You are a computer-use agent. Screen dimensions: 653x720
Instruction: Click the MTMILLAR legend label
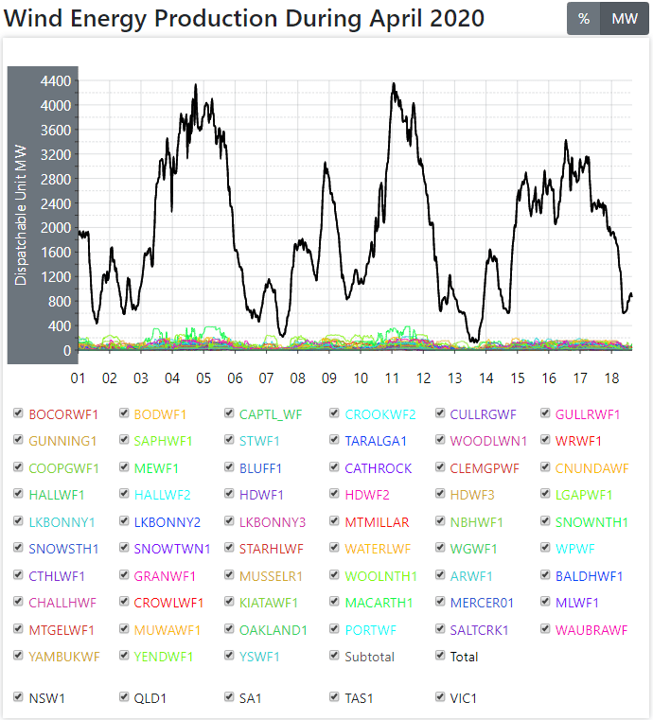(377, 521)
